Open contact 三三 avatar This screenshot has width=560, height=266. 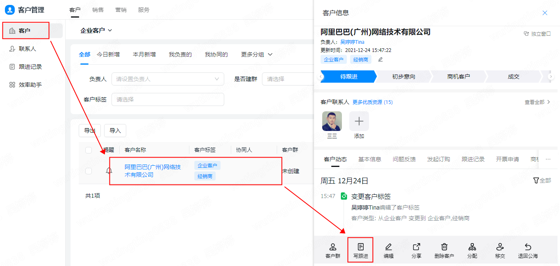pyautogui.click(x=332, y=121)
